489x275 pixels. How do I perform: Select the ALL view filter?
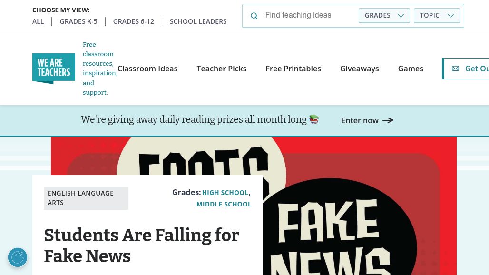click(38, 21)
